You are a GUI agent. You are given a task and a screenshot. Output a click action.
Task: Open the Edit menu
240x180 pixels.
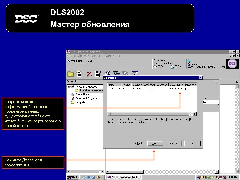(80, 56)
